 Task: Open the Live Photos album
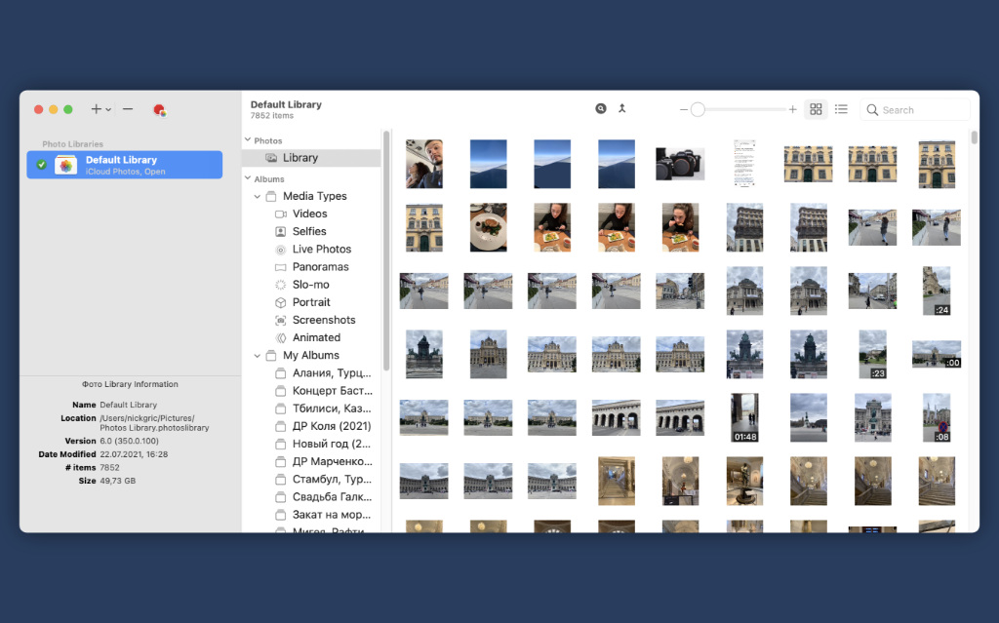pos(321,250)
